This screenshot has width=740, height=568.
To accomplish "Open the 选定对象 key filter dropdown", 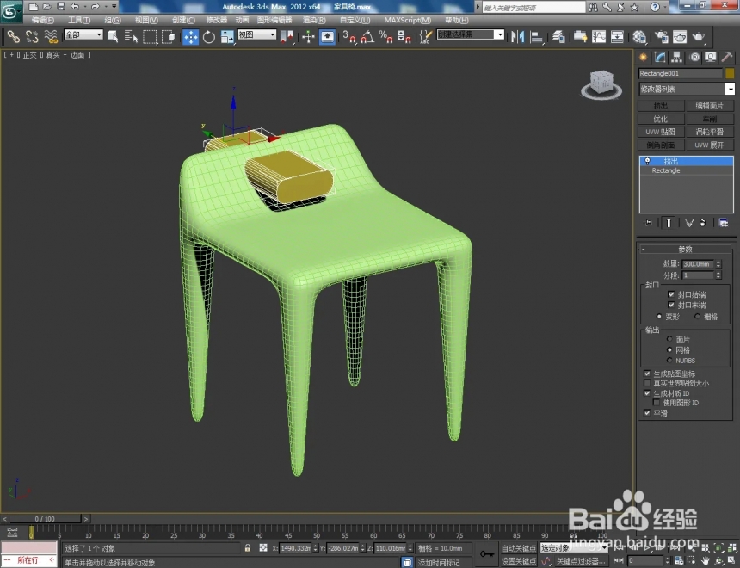I will 573,548.
